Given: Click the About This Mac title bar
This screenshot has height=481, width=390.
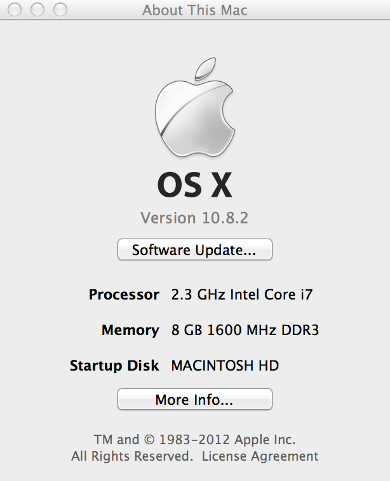Looking at the screenshot, I should tap(195, 10).
